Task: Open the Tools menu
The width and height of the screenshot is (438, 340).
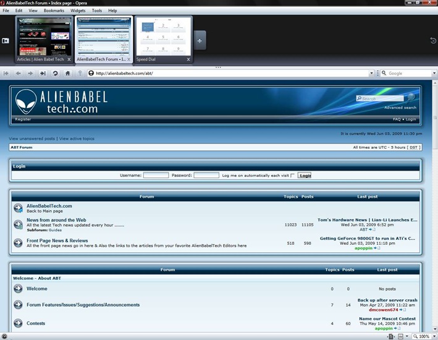Action: click(x=96, y=11)
